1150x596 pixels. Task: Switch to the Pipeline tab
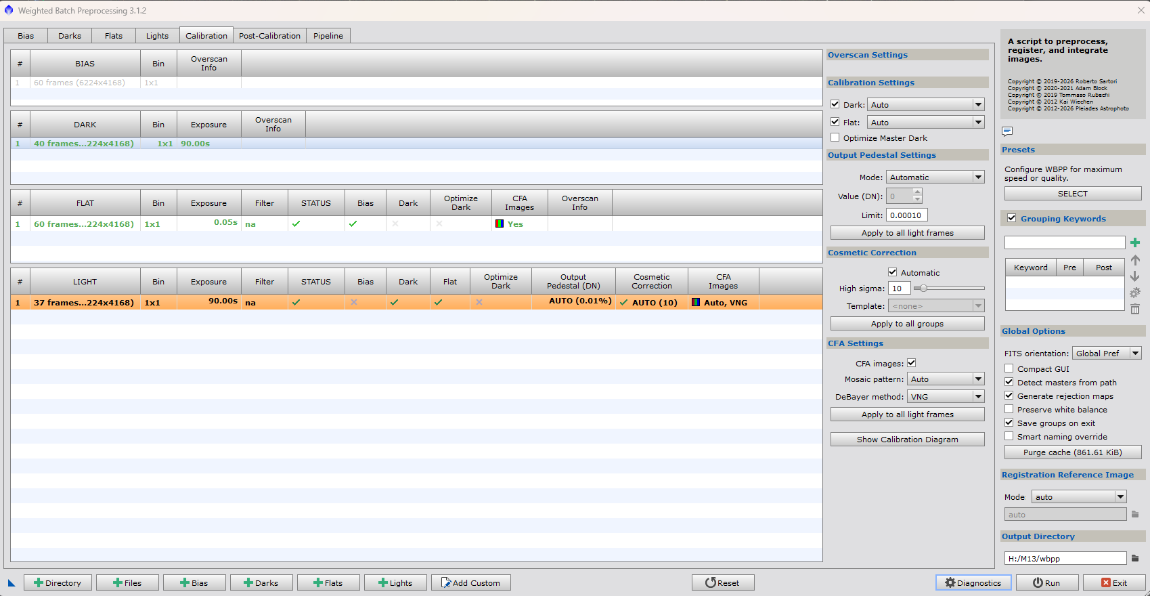328,36
